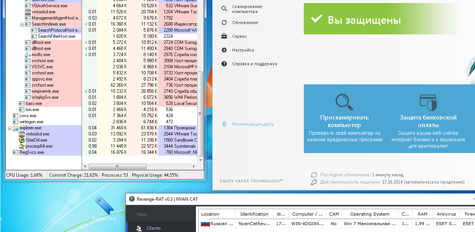
Task: Select the dllhost.exe row with PID 2724
Action: click(x=102, y=42)
